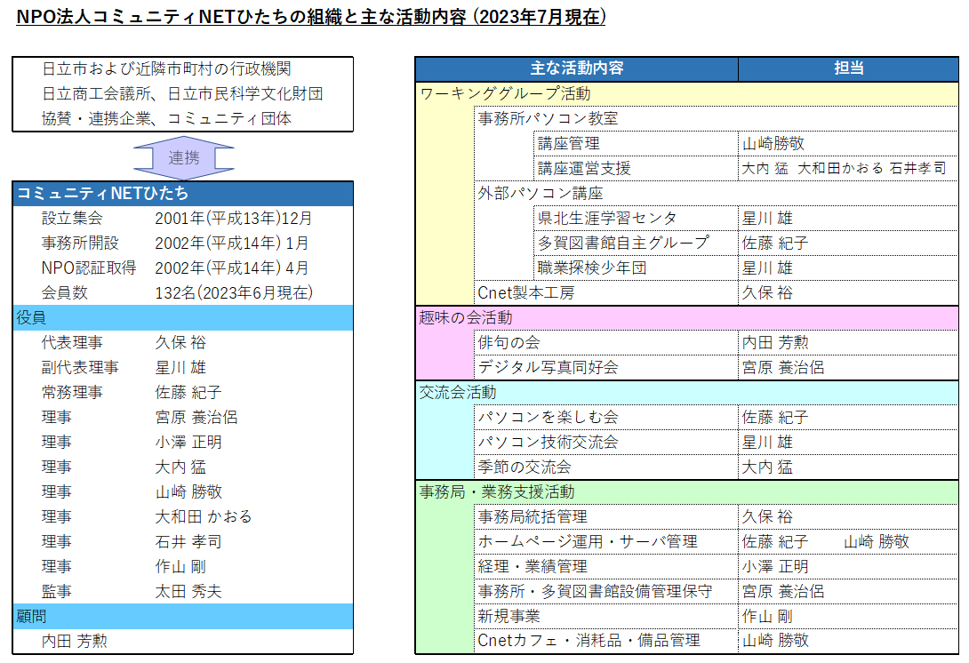
Task: Select the "俳句の会" activity cell
Action: click(606, 342)
